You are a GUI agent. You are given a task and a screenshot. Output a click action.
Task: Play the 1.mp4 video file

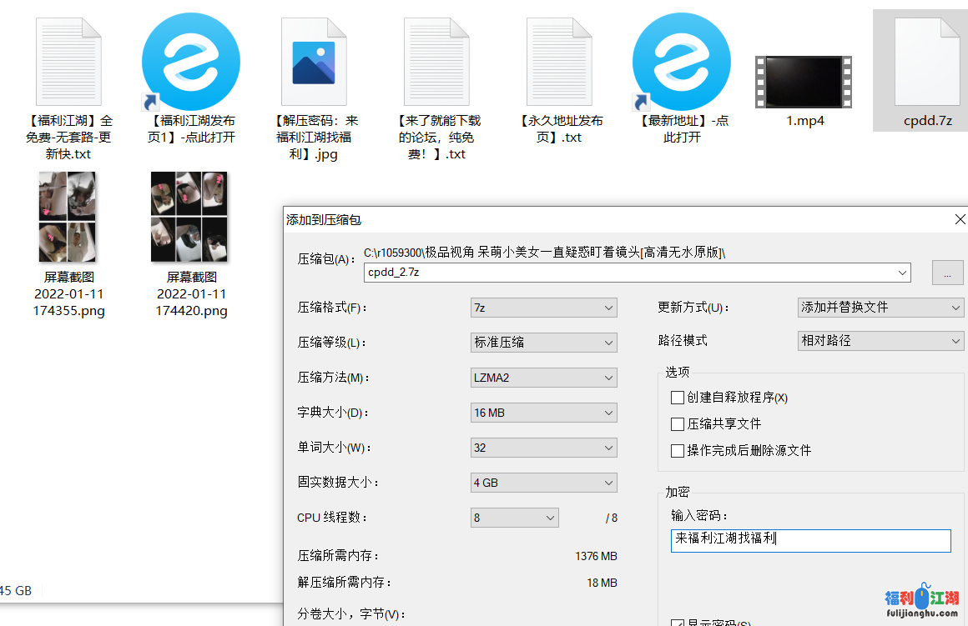pyautogui.click(x=803, y=71)
